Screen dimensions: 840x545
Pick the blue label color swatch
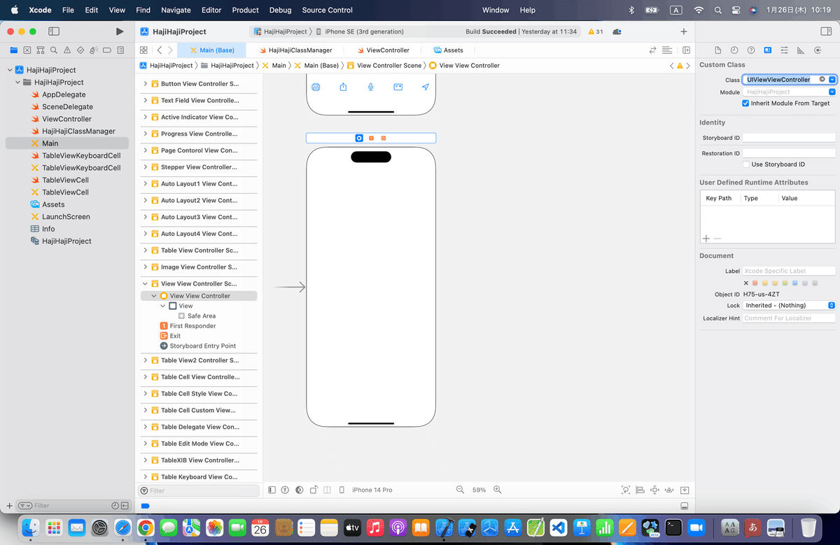click(795, 283)
